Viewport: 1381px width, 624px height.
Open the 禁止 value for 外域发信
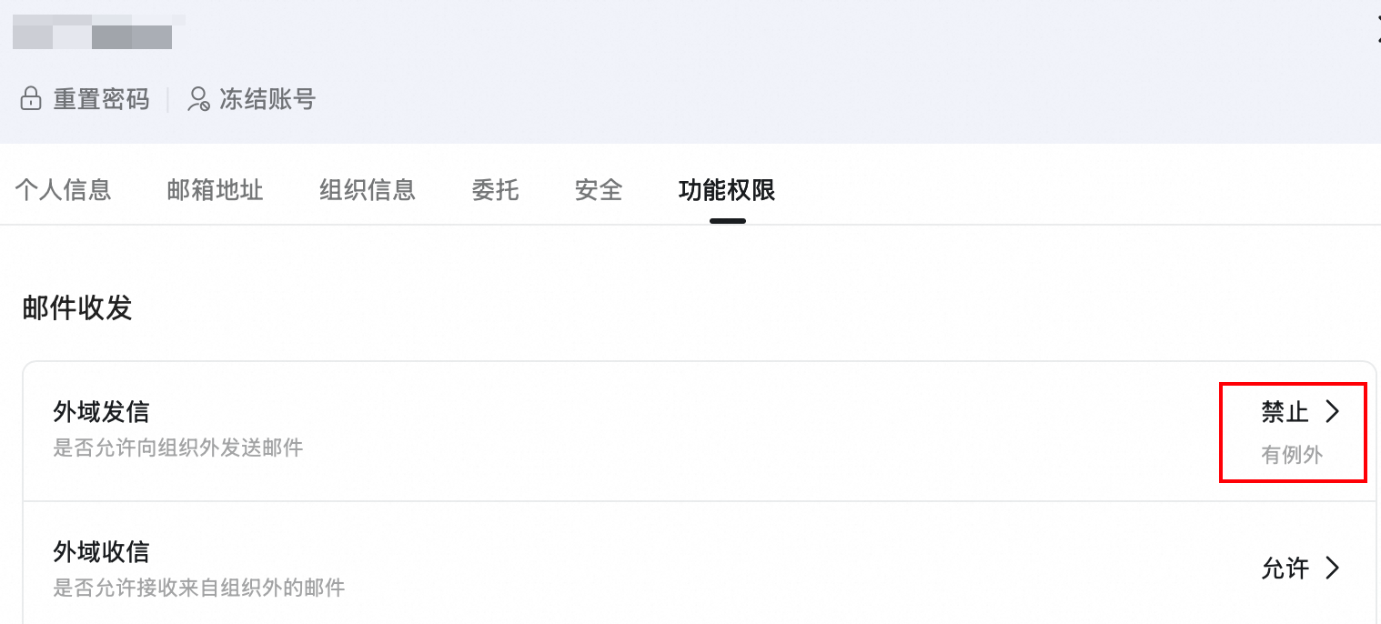(x=1285, y=412)
